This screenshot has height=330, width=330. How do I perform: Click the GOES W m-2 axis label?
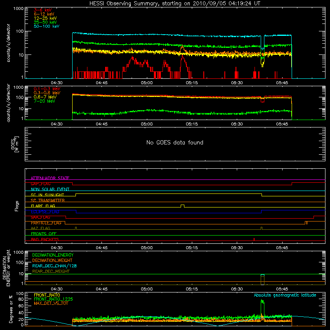(15, 144)
